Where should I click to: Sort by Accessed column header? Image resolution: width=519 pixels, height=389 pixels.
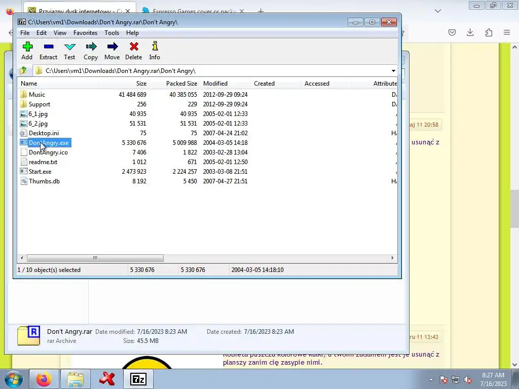pyautogui.click(x=326, y=84)
